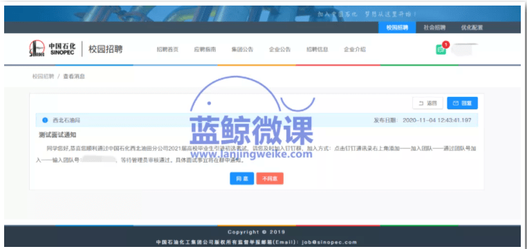Click the 西北石油局 sender name
Viewport: 527px width, 249px height.
click(66, 120)
